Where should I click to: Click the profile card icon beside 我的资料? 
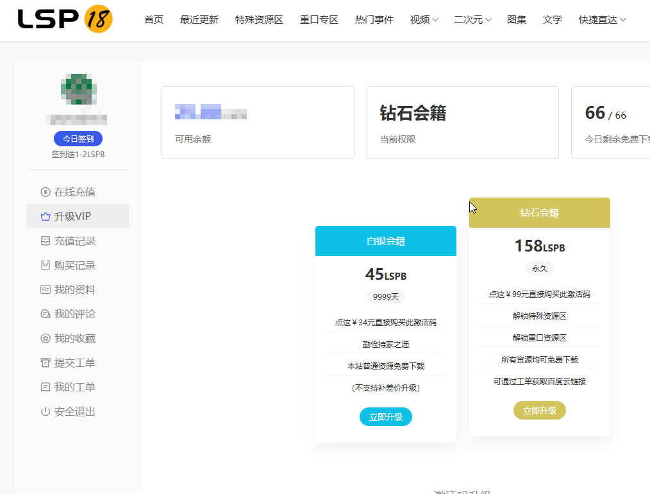point(45,289)
